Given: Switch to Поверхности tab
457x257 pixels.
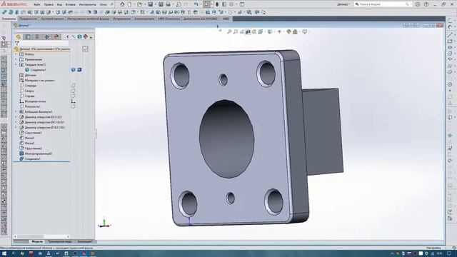Looking at the screenshot, I should point(29,19).
